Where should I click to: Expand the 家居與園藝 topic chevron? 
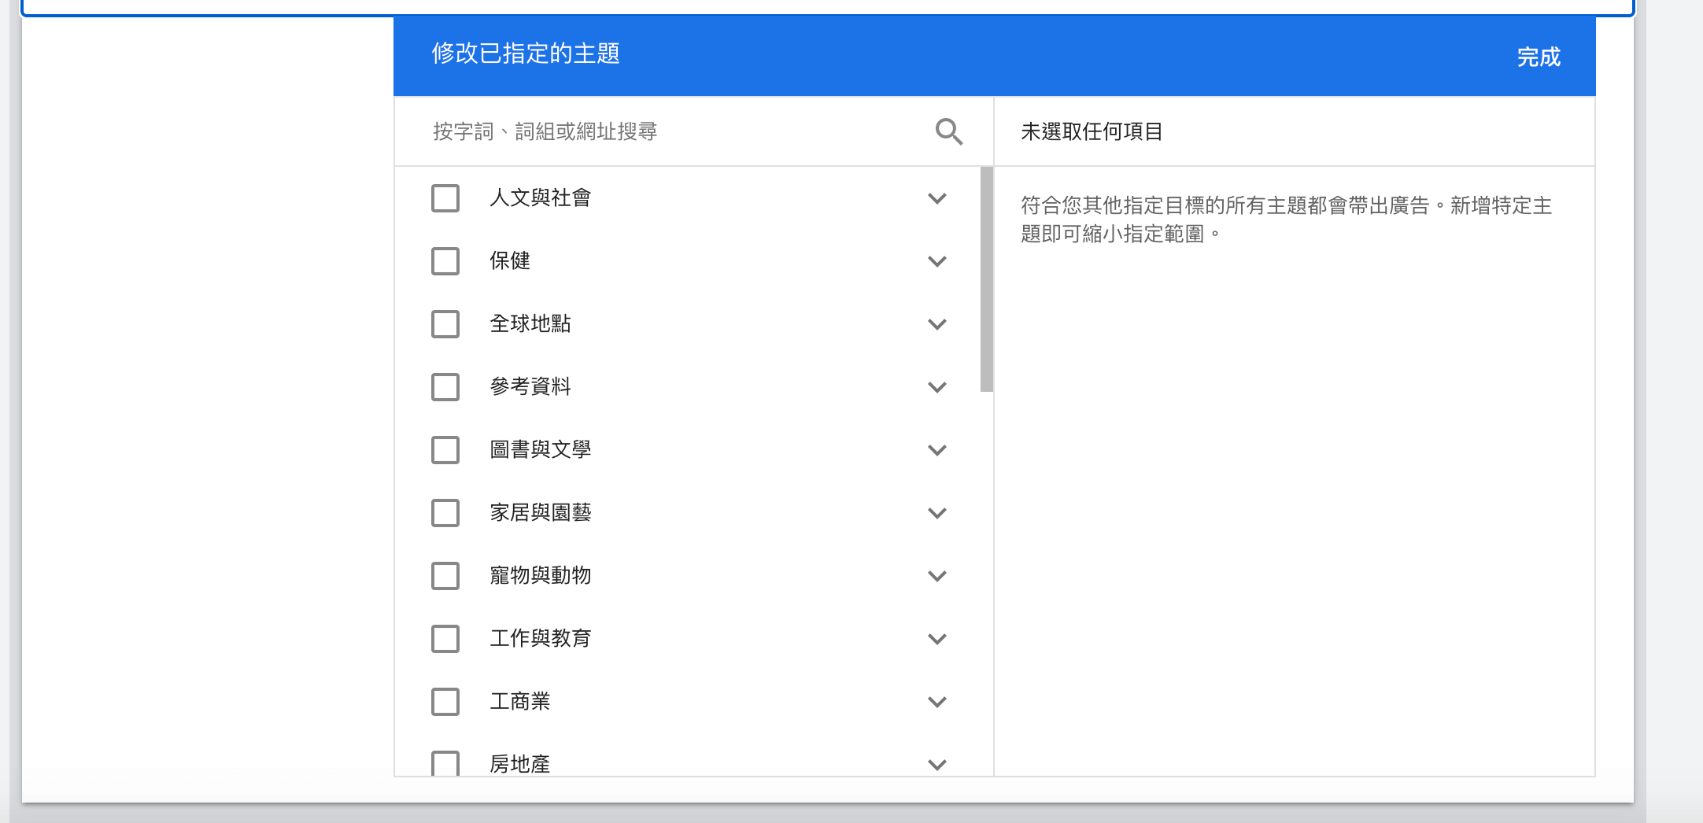936,513
